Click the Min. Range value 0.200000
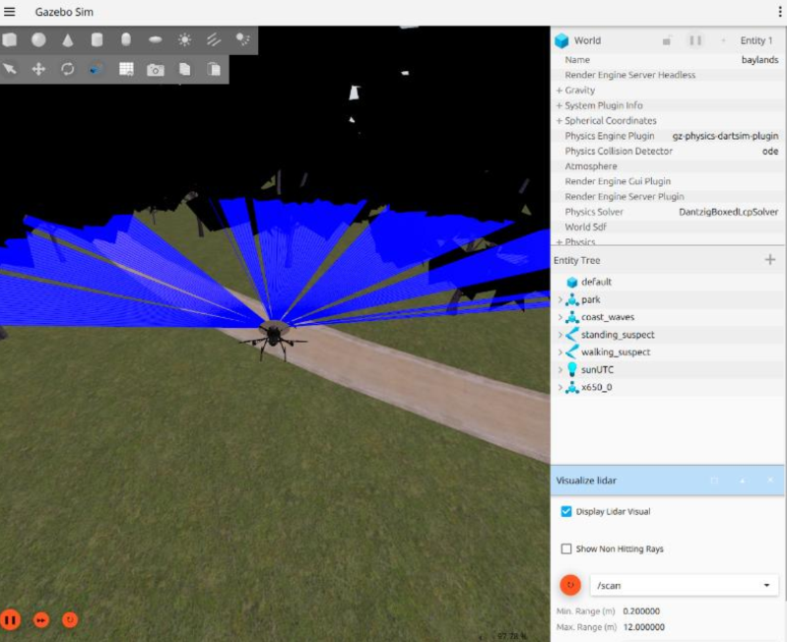This screenshot has width=787, height=642. [x=641, y=610]
